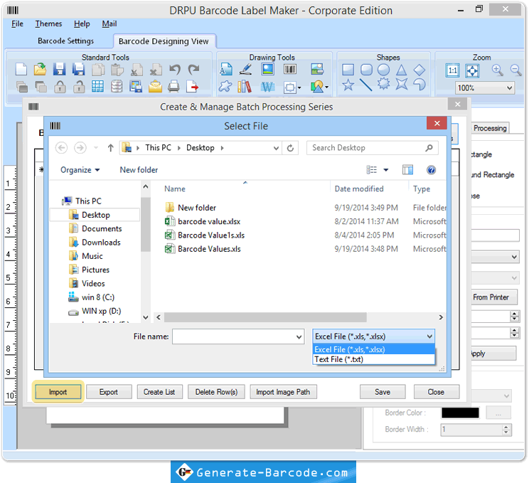529x483 pixels.
Task: Click the Refresh icon beside the address bar
Action: coord(290,148)
